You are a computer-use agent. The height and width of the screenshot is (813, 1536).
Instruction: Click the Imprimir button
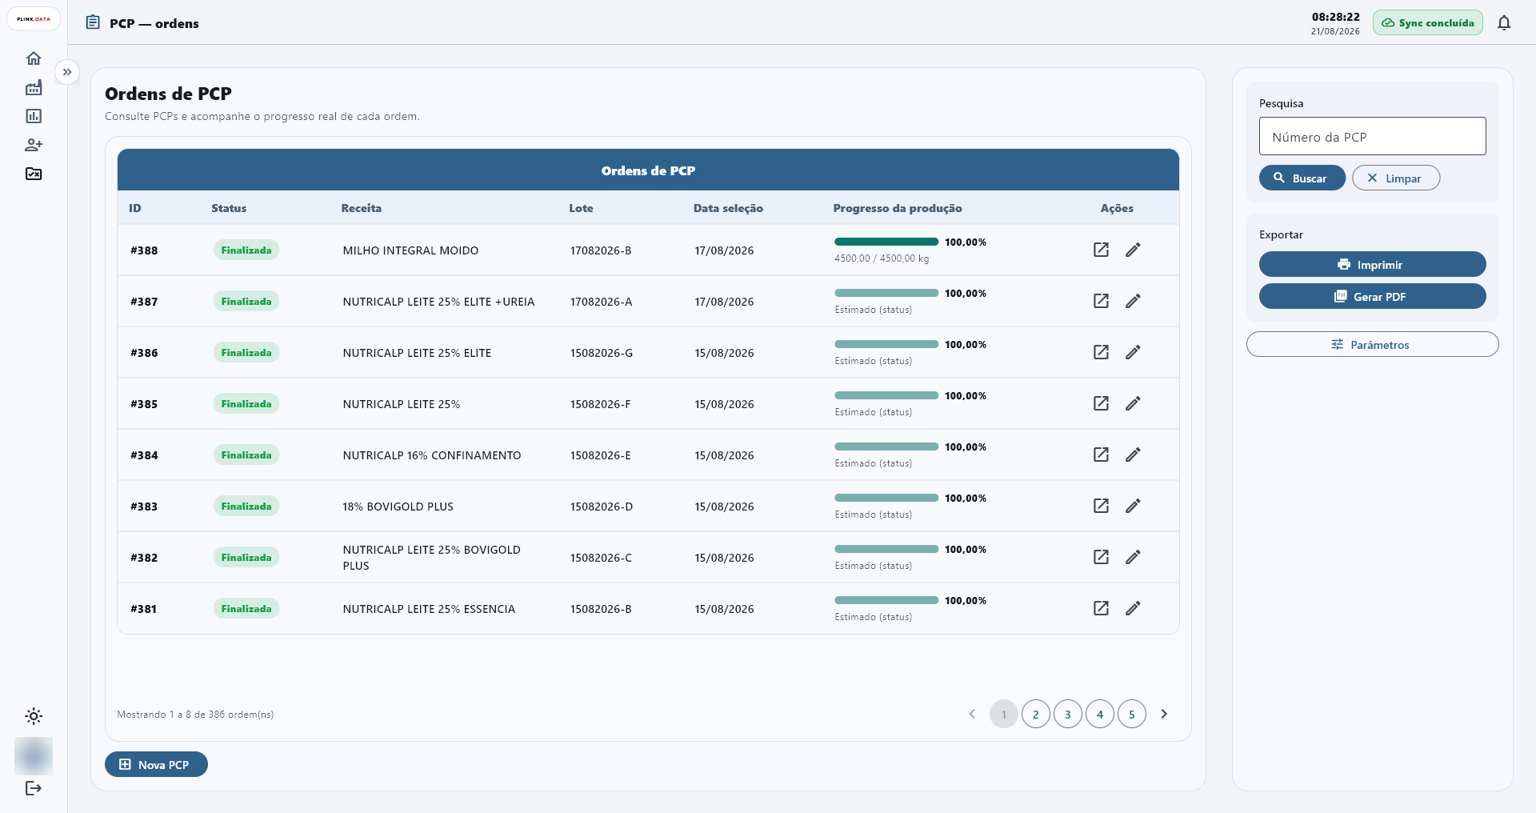[x=1373, y=264]
